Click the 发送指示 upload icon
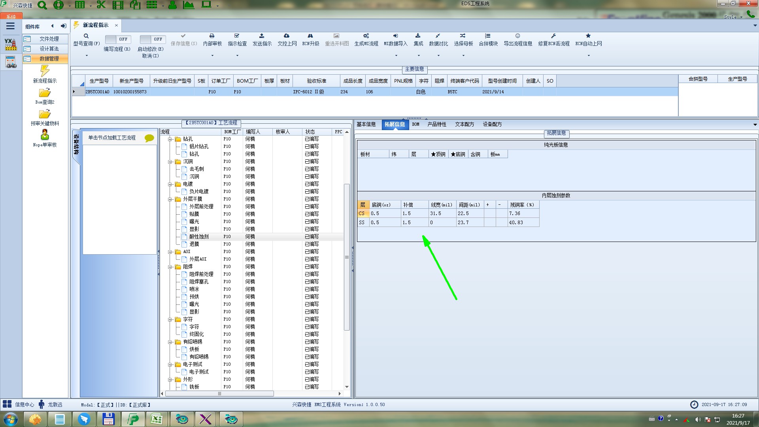 (x=262, y=36)
